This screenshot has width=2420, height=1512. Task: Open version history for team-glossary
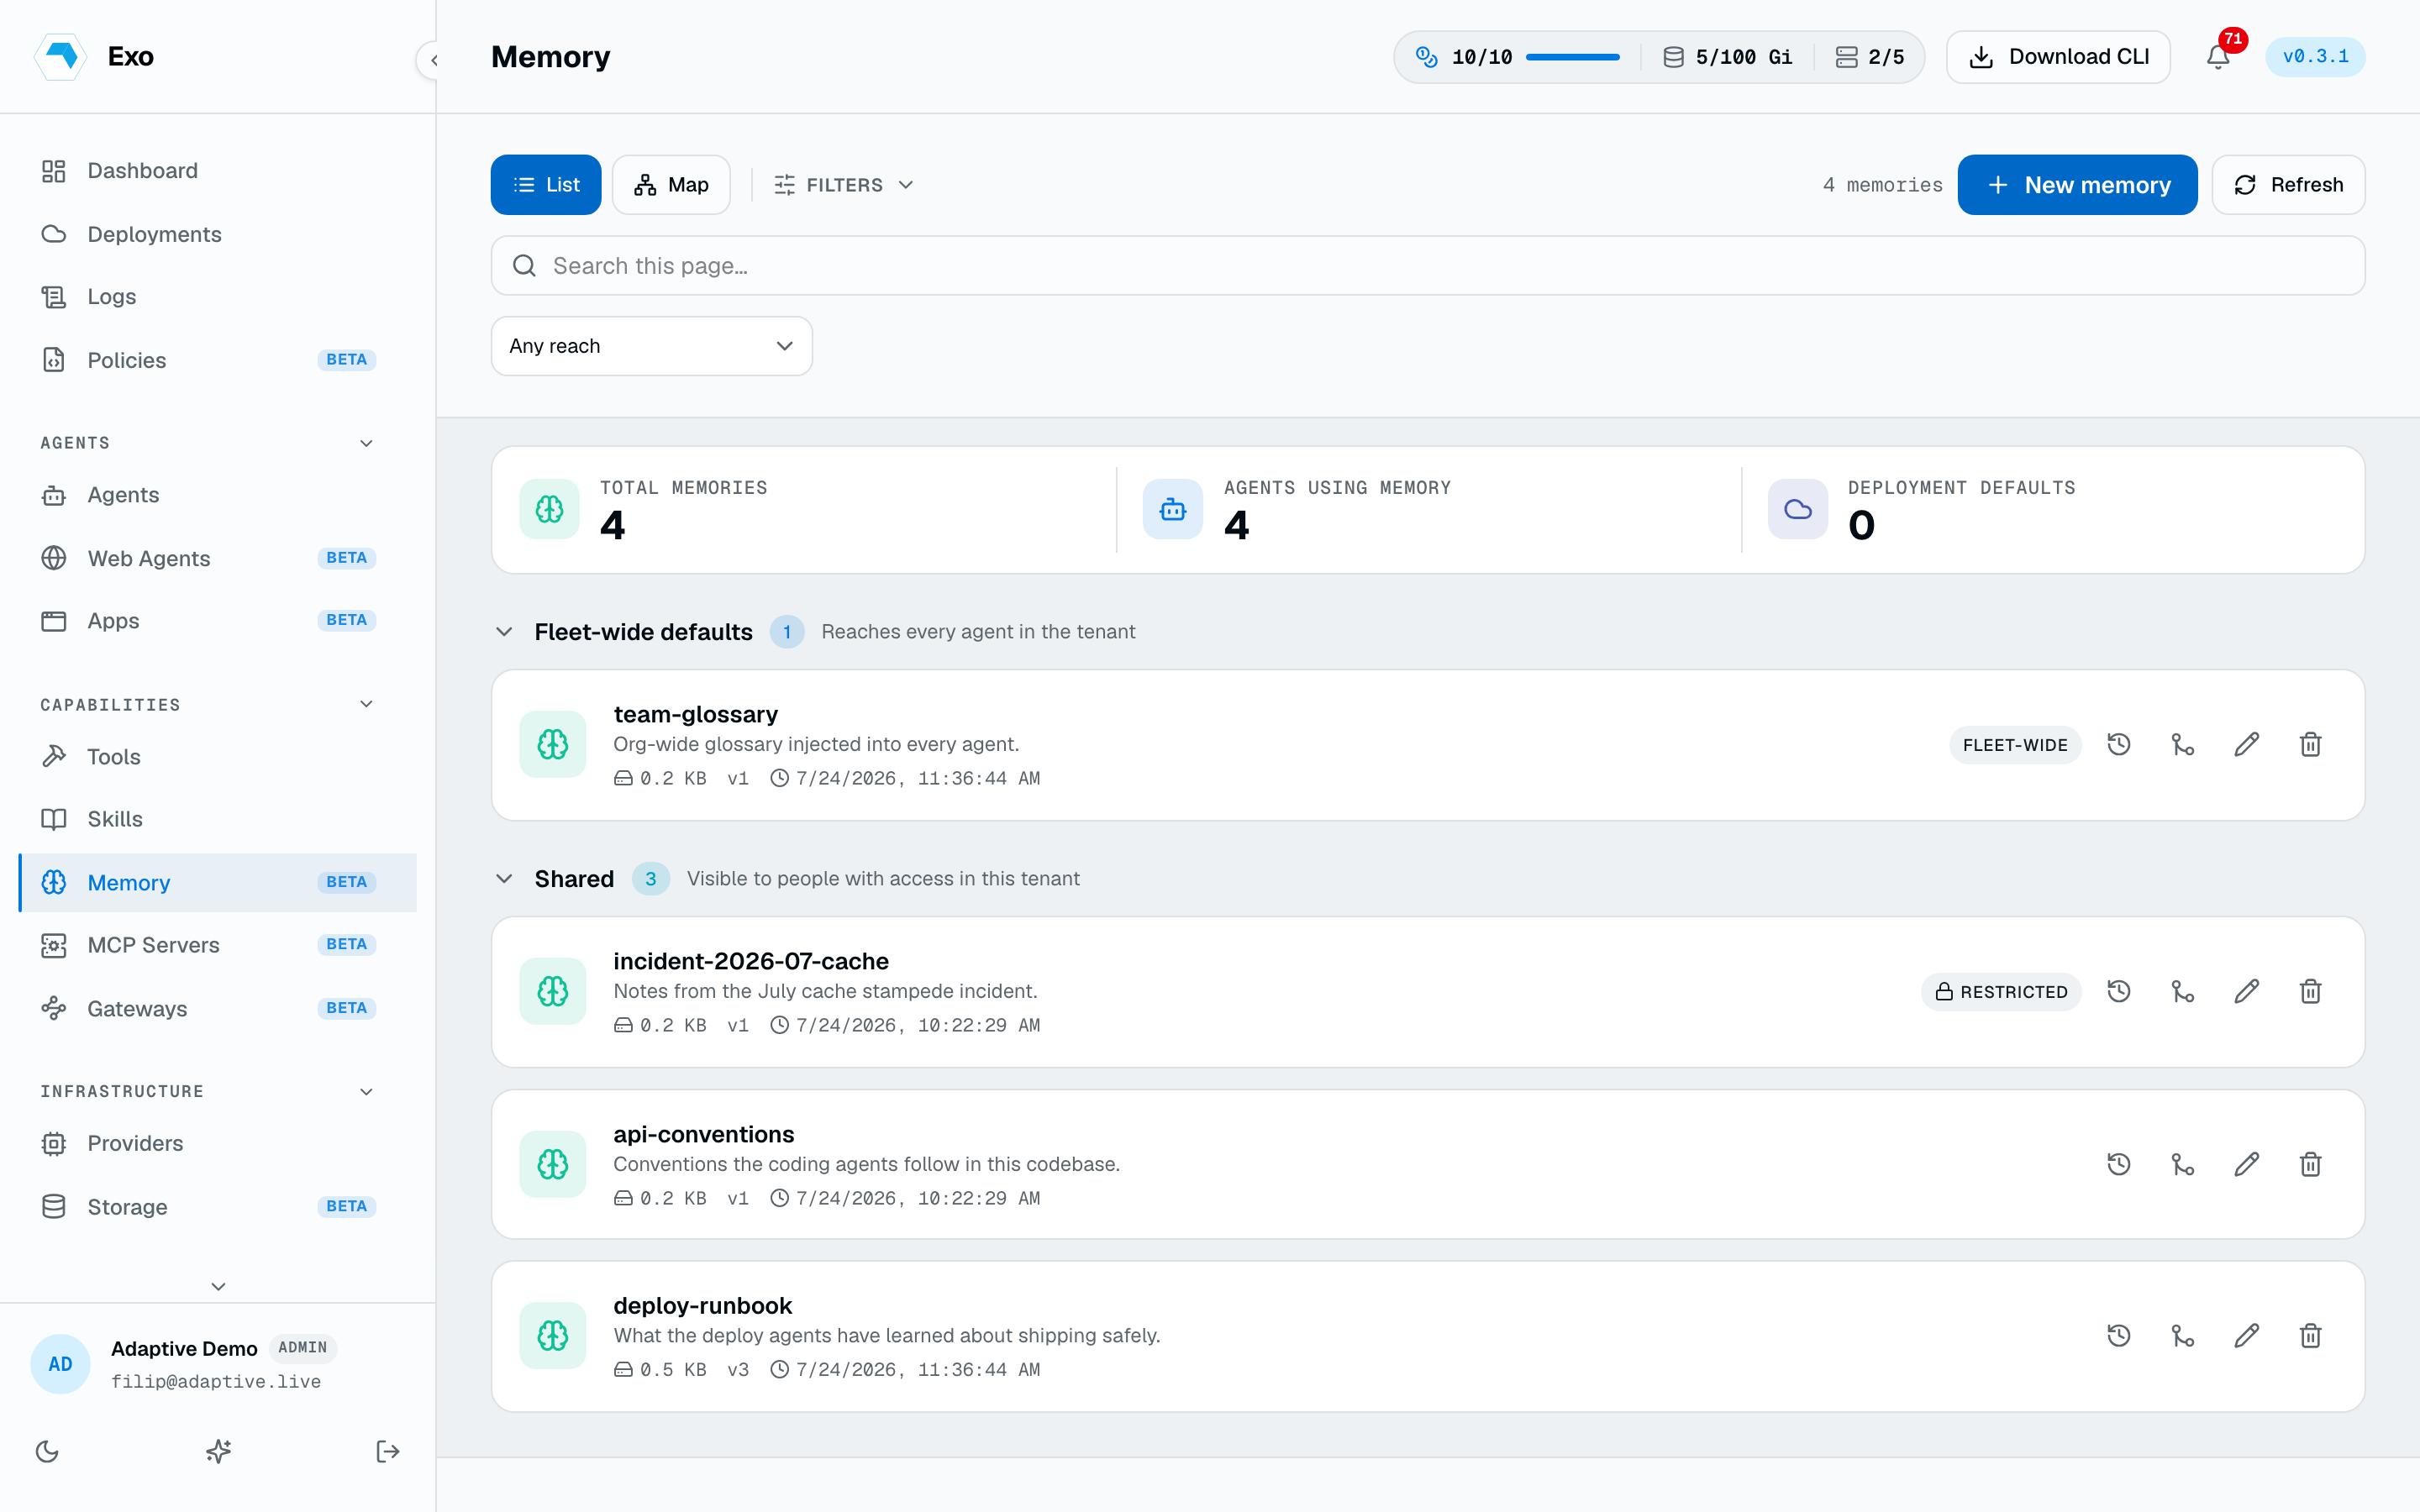(x=2118, y=744)
